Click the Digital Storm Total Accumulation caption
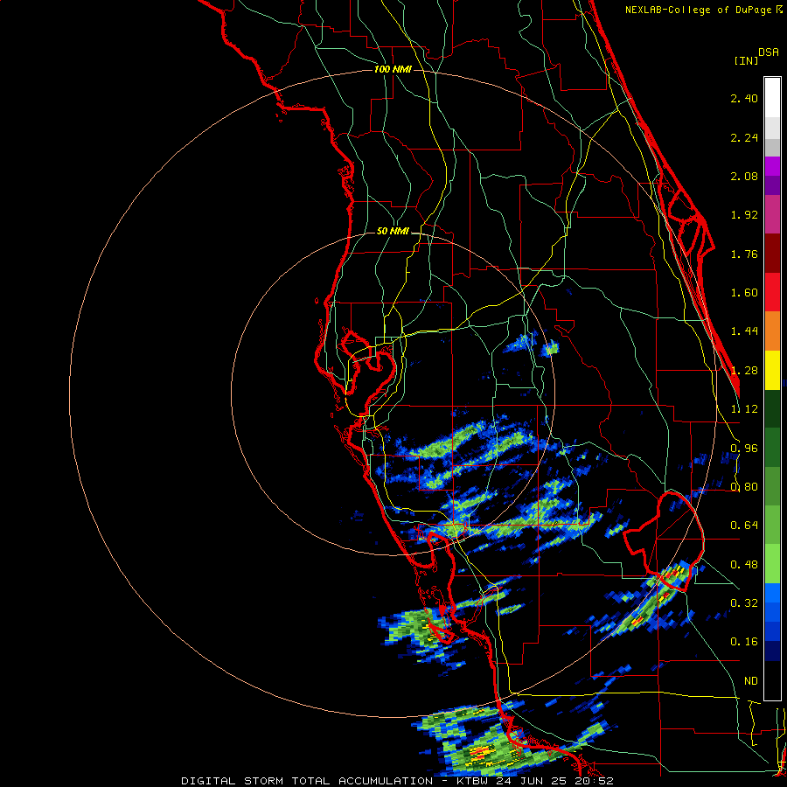787x787 pixels. (x=397, y=781)
